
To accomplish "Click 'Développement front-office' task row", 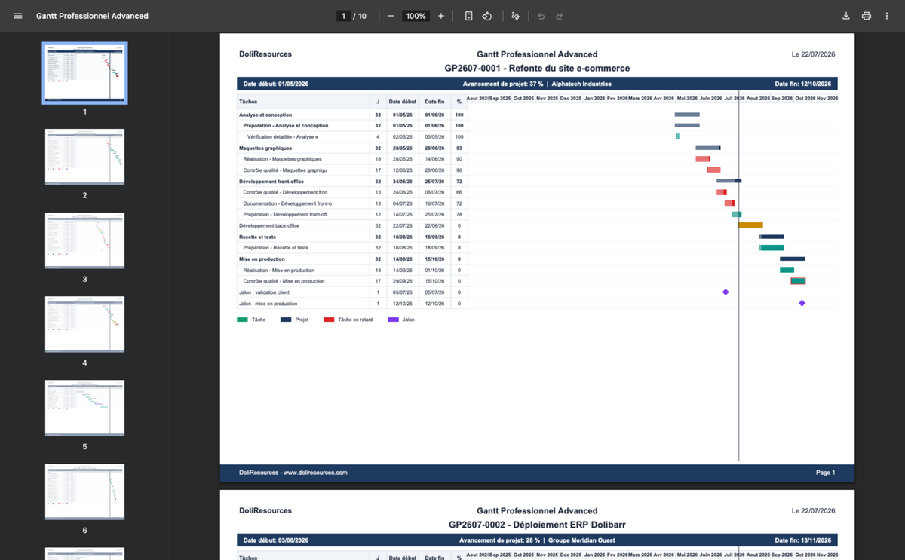I will click(352, 182).
